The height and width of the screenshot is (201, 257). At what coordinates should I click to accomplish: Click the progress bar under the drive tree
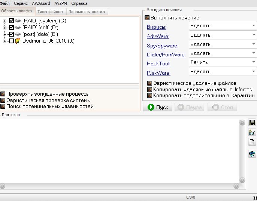pyautogui.click(x=70, y=87)
